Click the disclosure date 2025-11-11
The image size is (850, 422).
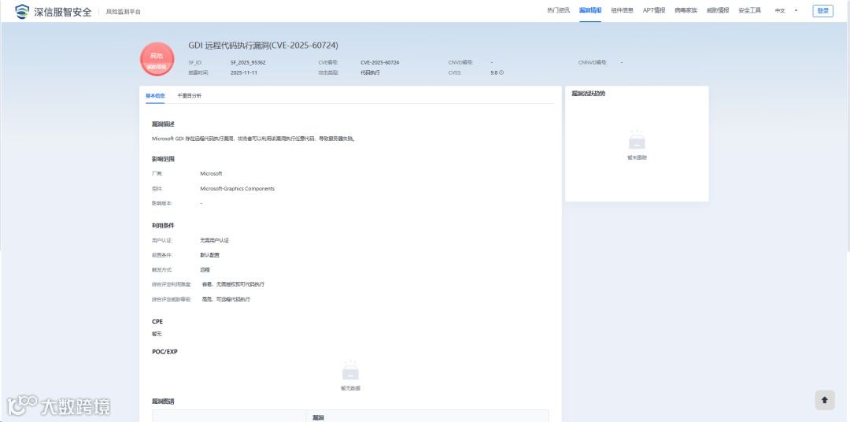click(243, 72)
